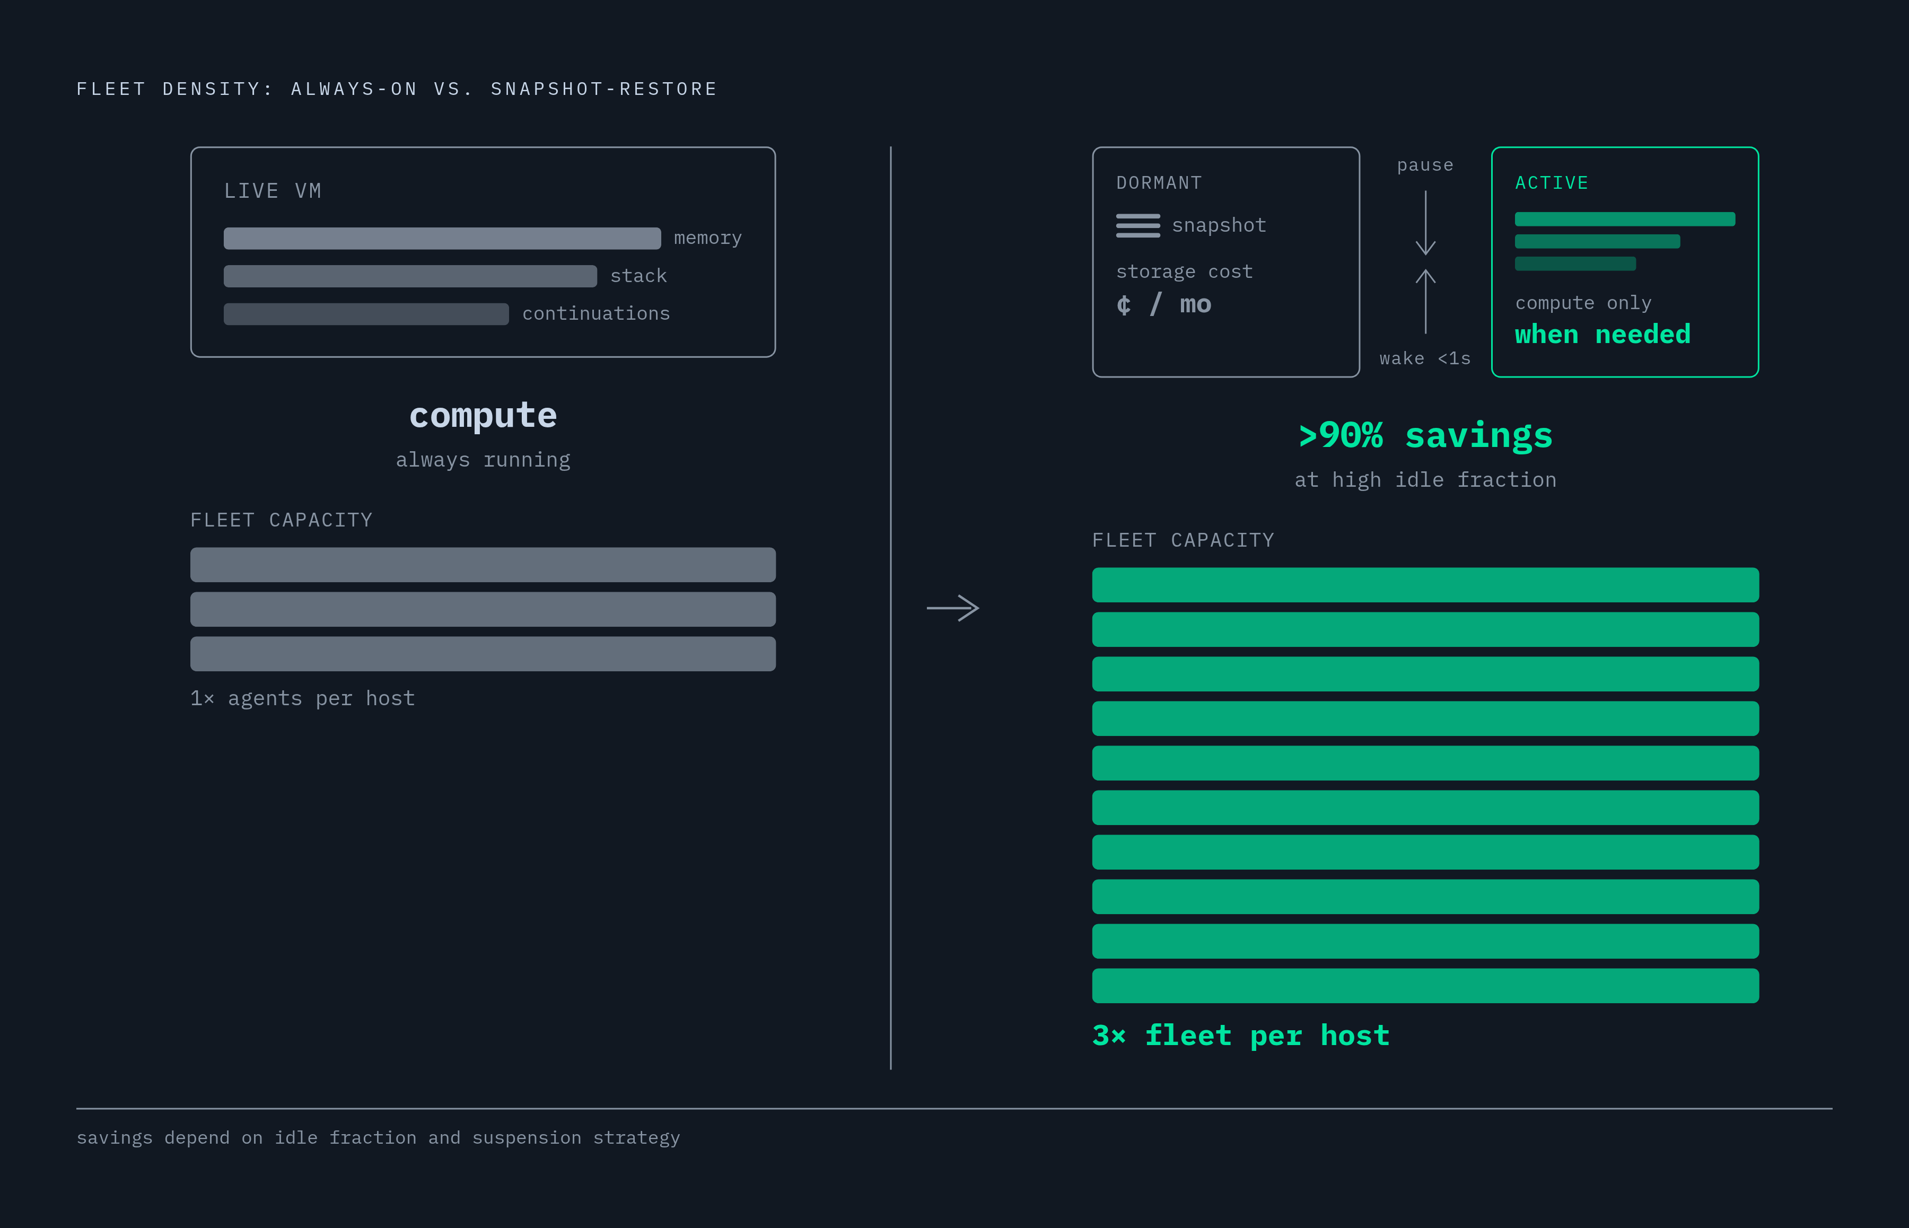Click the bold "compute" heading
1909x1228 pixels.
(x=483, y=416)
